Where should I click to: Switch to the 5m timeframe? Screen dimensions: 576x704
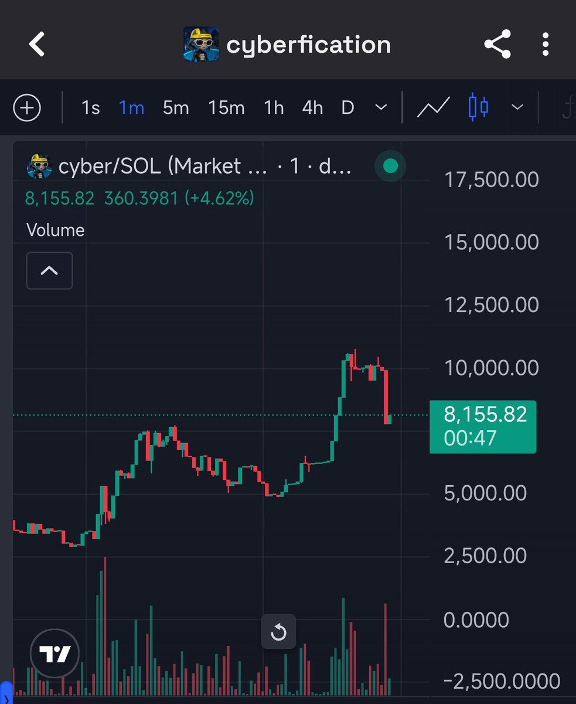point(176,108)
